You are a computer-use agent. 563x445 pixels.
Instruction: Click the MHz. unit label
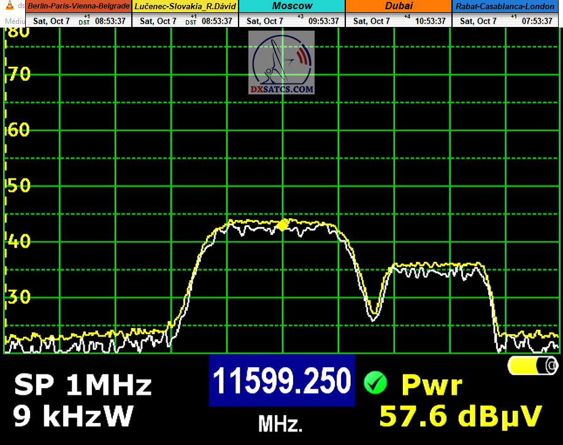(280, 424)
